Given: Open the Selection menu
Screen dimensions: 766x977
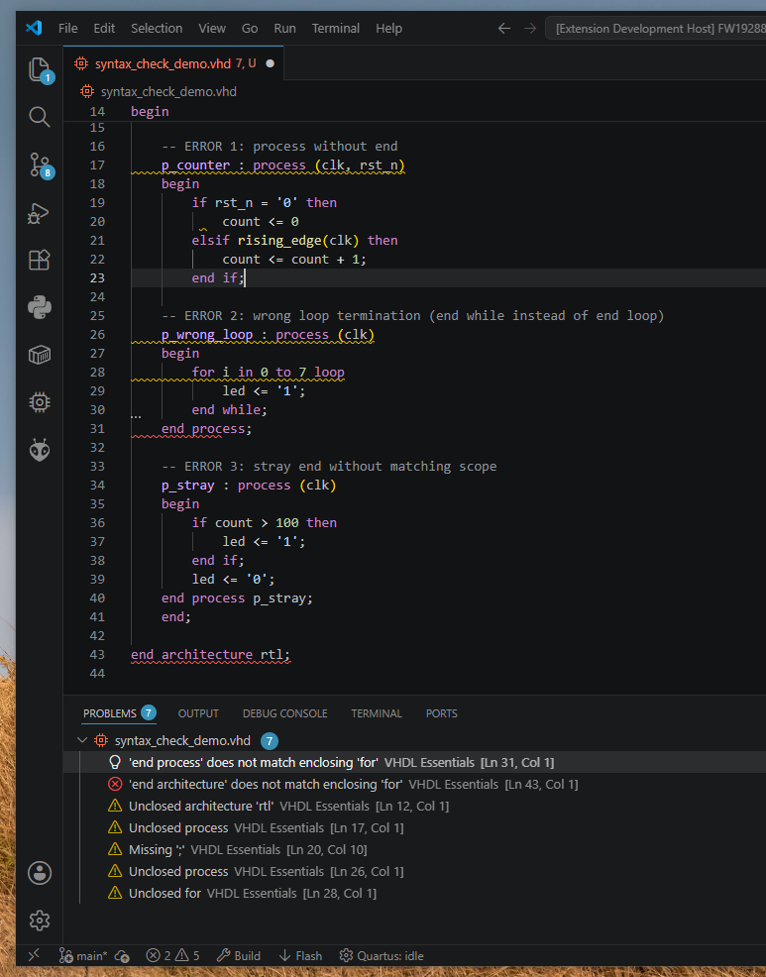Looking at the screenshot, I should tap(157, 28).
